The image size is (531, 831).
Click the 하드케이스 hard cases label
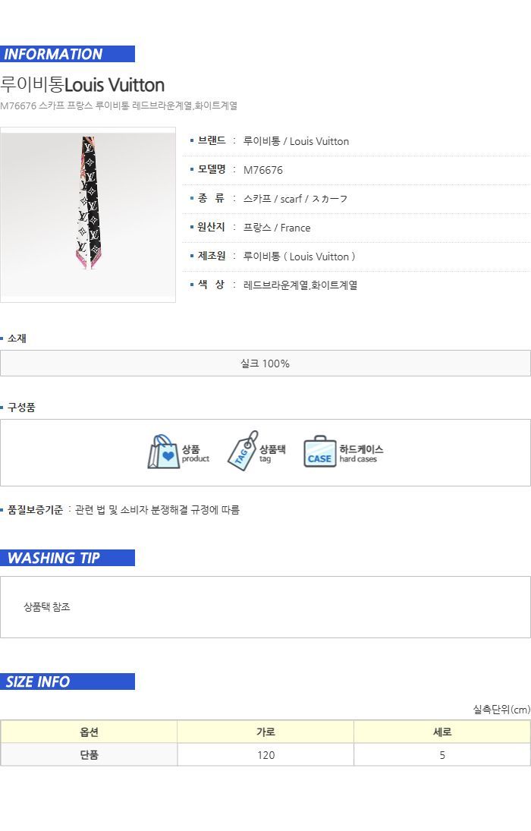click(361, 453)
